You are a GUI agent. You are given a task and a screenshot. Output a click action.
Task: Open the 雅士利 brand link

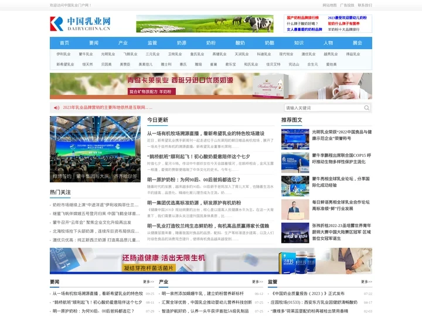166,64
